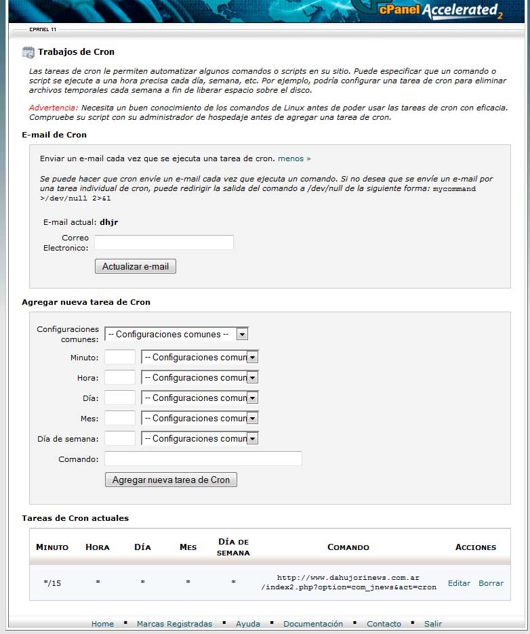The image size is (530, 634).
Task: Focus the Mes text field
Action: [x=120, y=418]
